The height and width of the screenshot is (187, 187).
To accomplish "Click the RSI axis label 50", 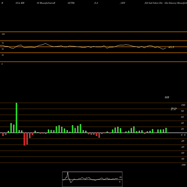I will [3, 49].
